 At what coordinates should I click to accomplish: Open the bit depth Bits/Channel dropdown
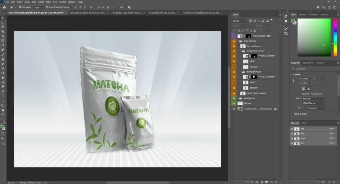314,103
